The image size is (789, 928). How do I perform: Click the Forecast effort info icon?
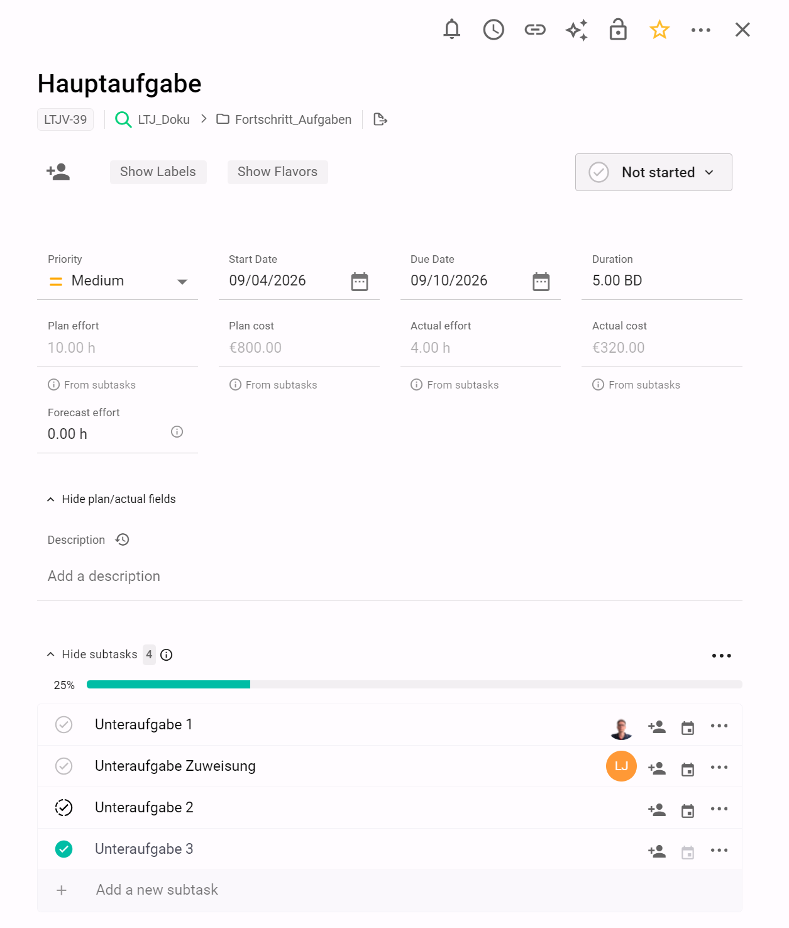point(177,431)
